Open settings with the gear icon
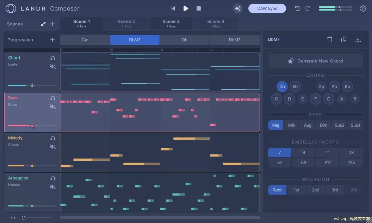372x223 pixels. click(x=363, y=8)
